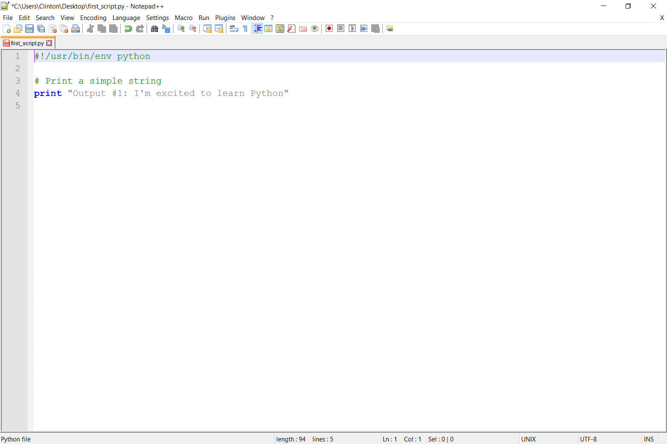667x444 pixels.
Task: Click the UTF-8 encoding status field
Action: point(588,439)
